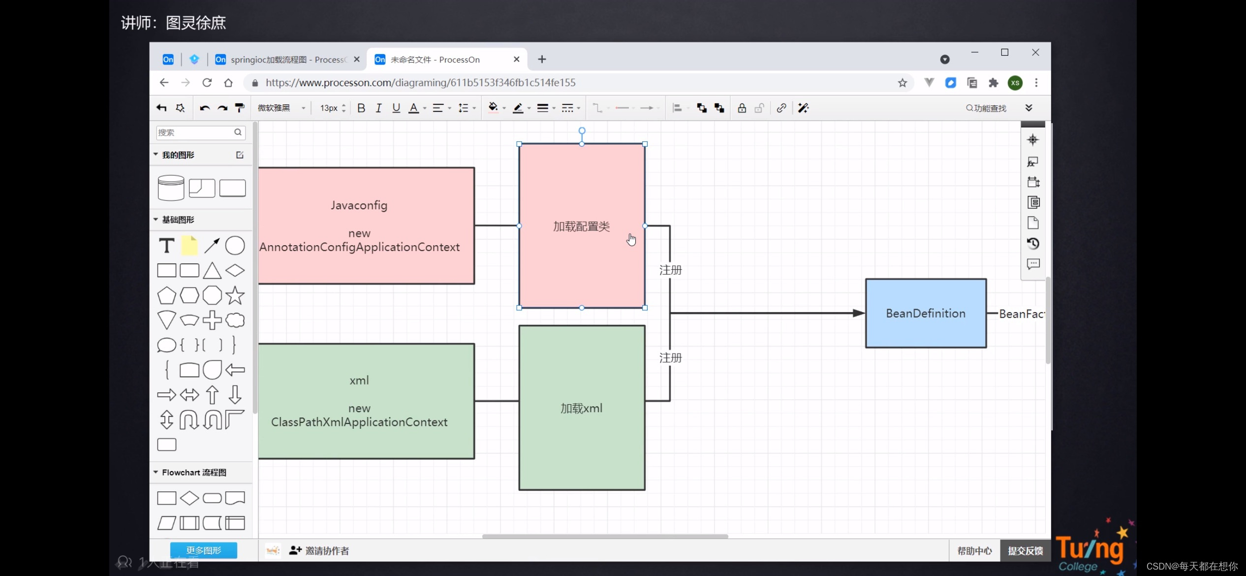Open the navigation compass panel icon
1246x576 pixels.
(x=1033, y=140)
